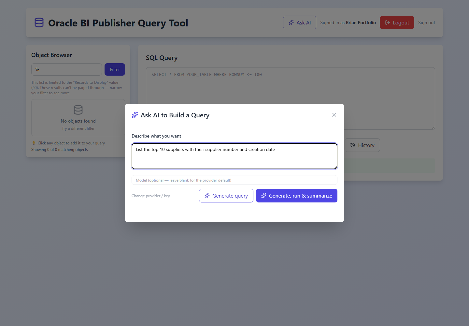The height and width of the screenshot is (326, 469).
Task: Click 'Showing 0 of 0 matching objects' text
Action: tap(60, 150)
